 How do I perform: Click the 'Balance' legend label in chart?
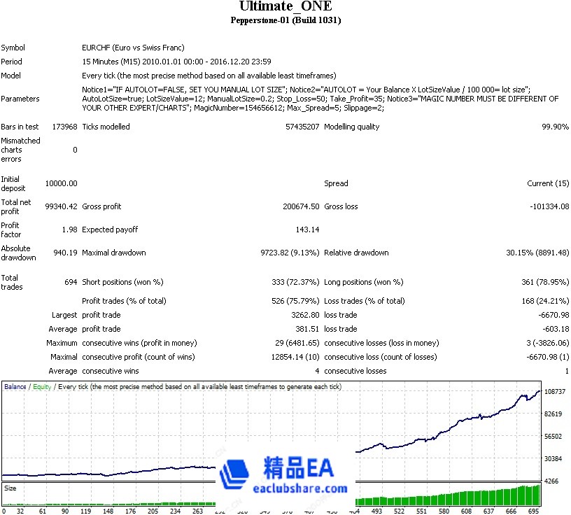[x=15, y=387]
